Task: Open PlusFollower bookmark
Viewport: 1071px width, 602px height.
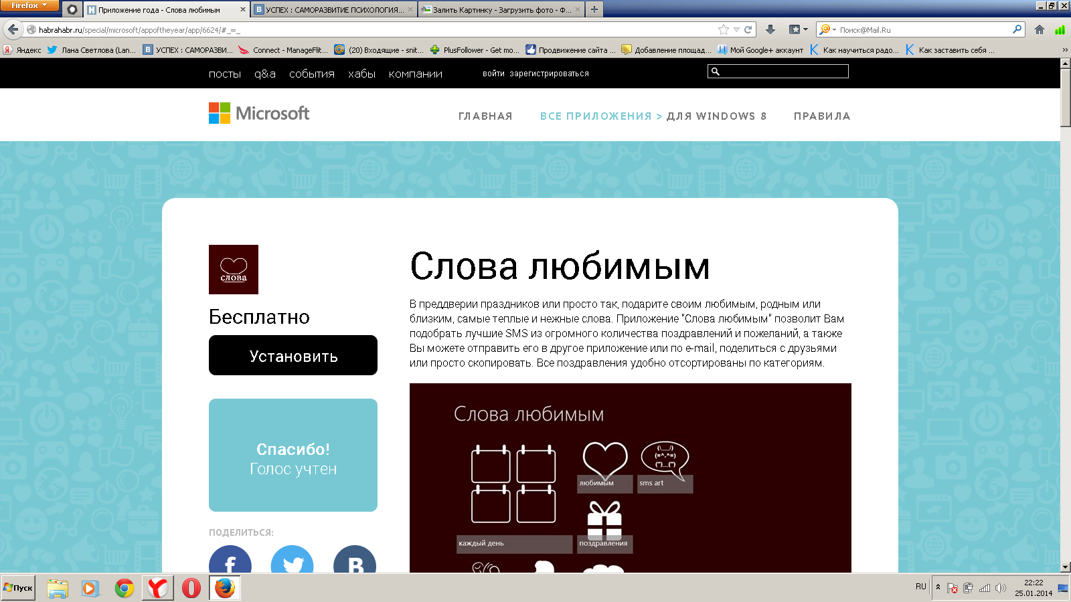Action: click(475, 50)
